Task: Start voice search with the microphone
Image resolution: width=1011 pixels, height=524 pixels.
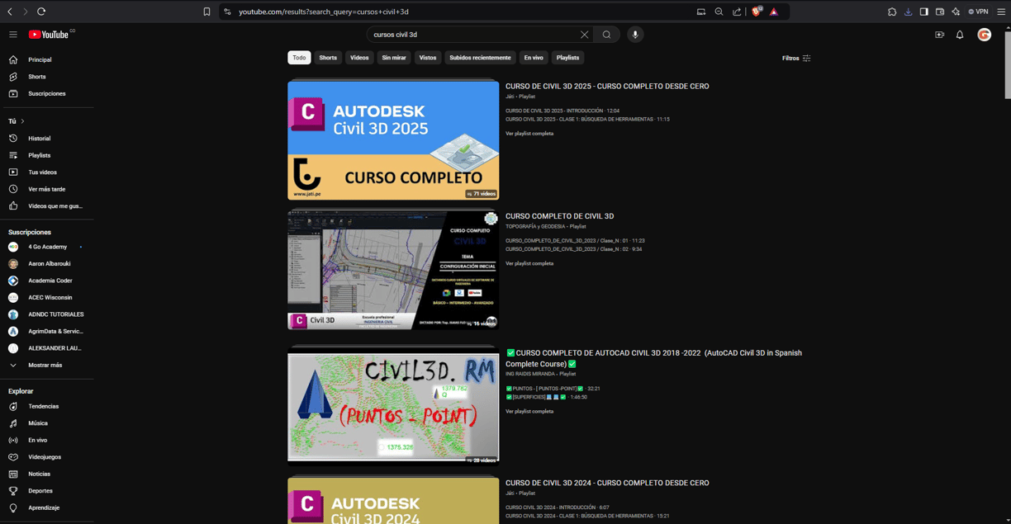Action: (635, 35)
